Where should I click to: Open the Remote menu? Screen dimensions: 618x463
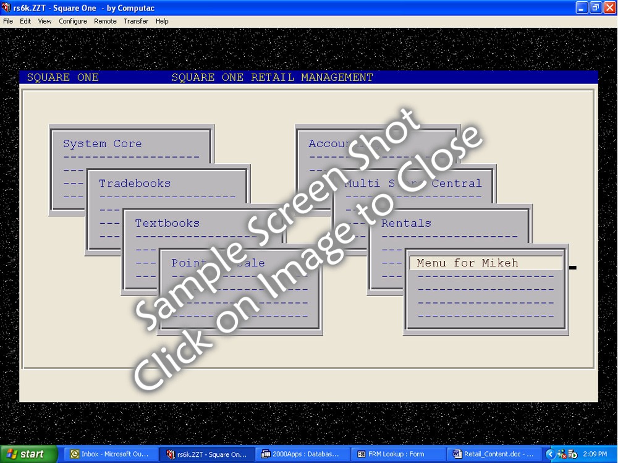[105, 21]
